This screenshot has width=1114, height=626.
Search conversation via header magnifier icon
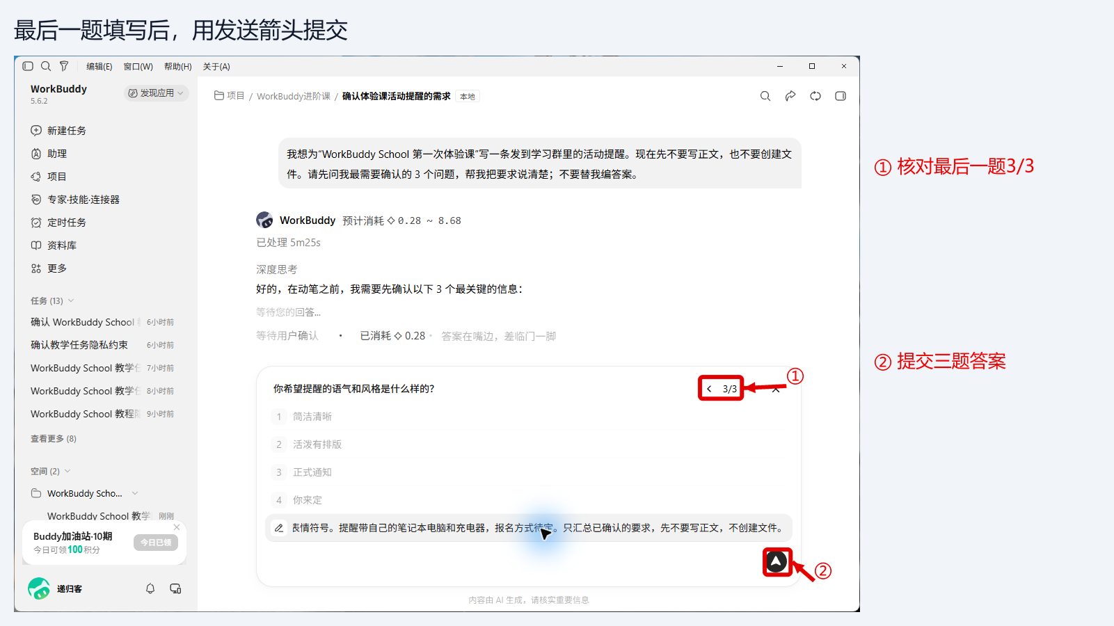pos(765,96)
